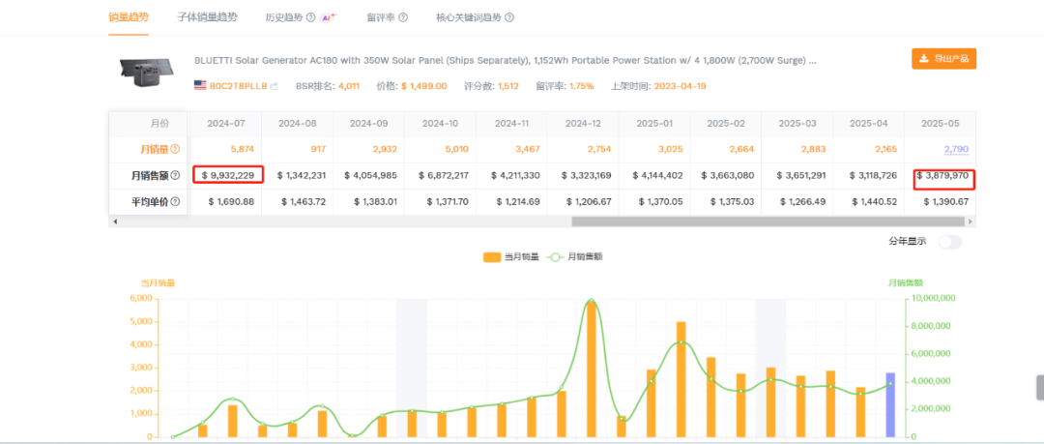Viewport: 1044px width, 444px height.
Task: Click the US flag icon
Action: click(200, 85)
